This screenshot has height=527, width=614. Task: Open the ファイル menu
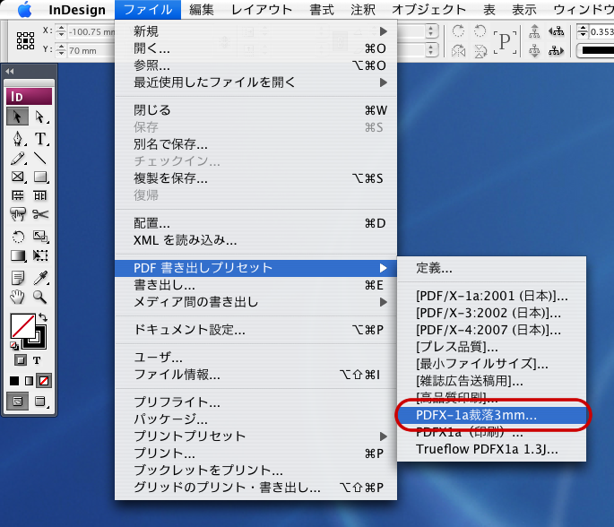[x=148, y=9]
